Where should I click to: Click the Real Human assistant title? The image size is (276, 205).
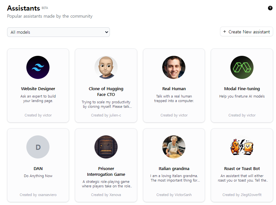click(174, 89)
